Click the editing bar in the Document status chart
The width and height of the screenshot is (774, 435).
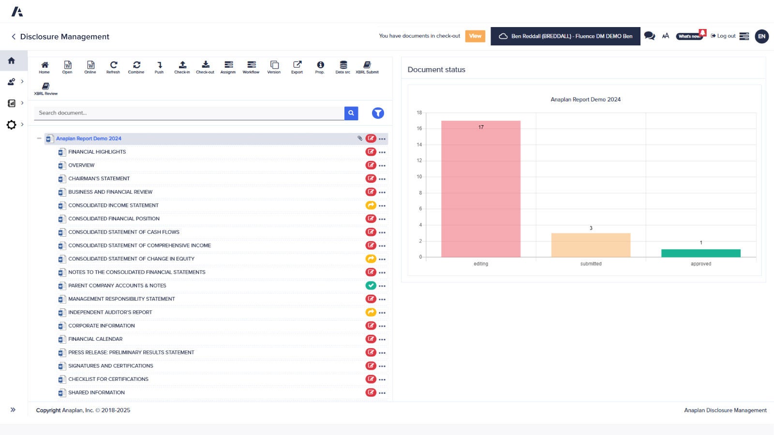point(480,188)
